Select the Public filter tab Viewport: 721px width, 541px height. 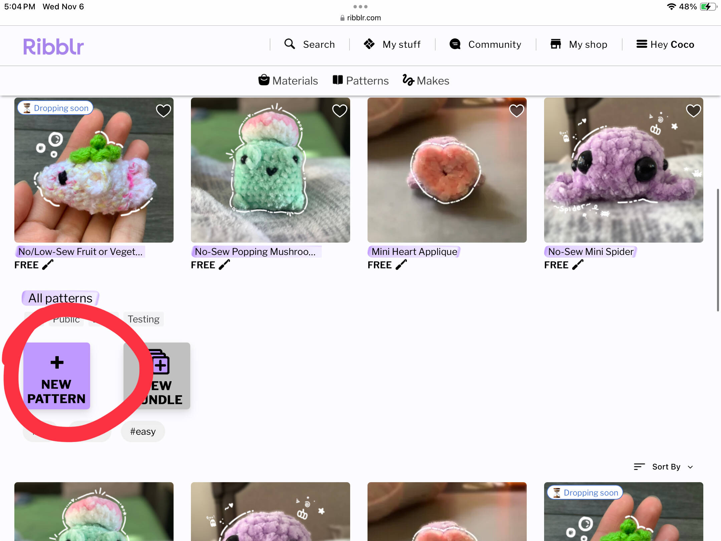pos(66,319)
